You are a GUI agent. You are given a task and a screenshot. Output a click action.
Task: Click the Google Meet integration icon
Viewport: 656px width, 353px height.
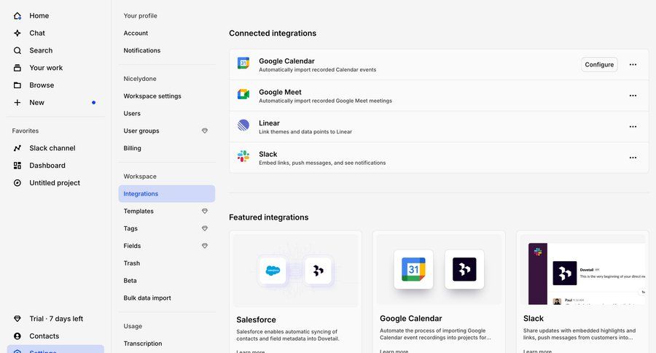[x=243, y=94]
